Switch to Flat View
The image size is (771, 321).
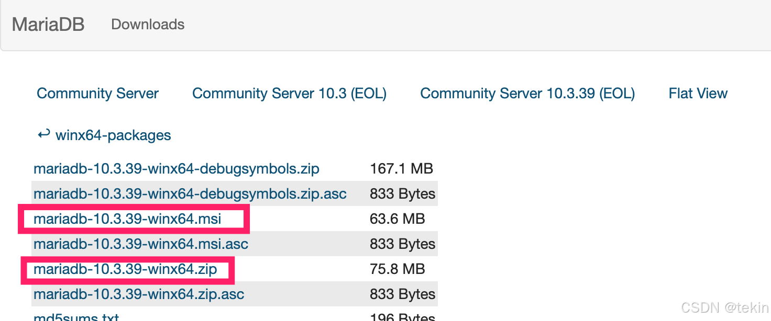698,93
